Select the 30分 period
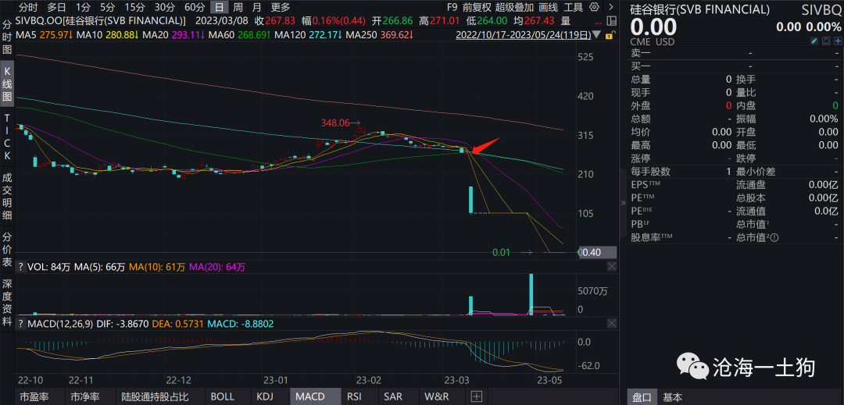The height and width of the screenshot is (405, 844). point(165,7)
